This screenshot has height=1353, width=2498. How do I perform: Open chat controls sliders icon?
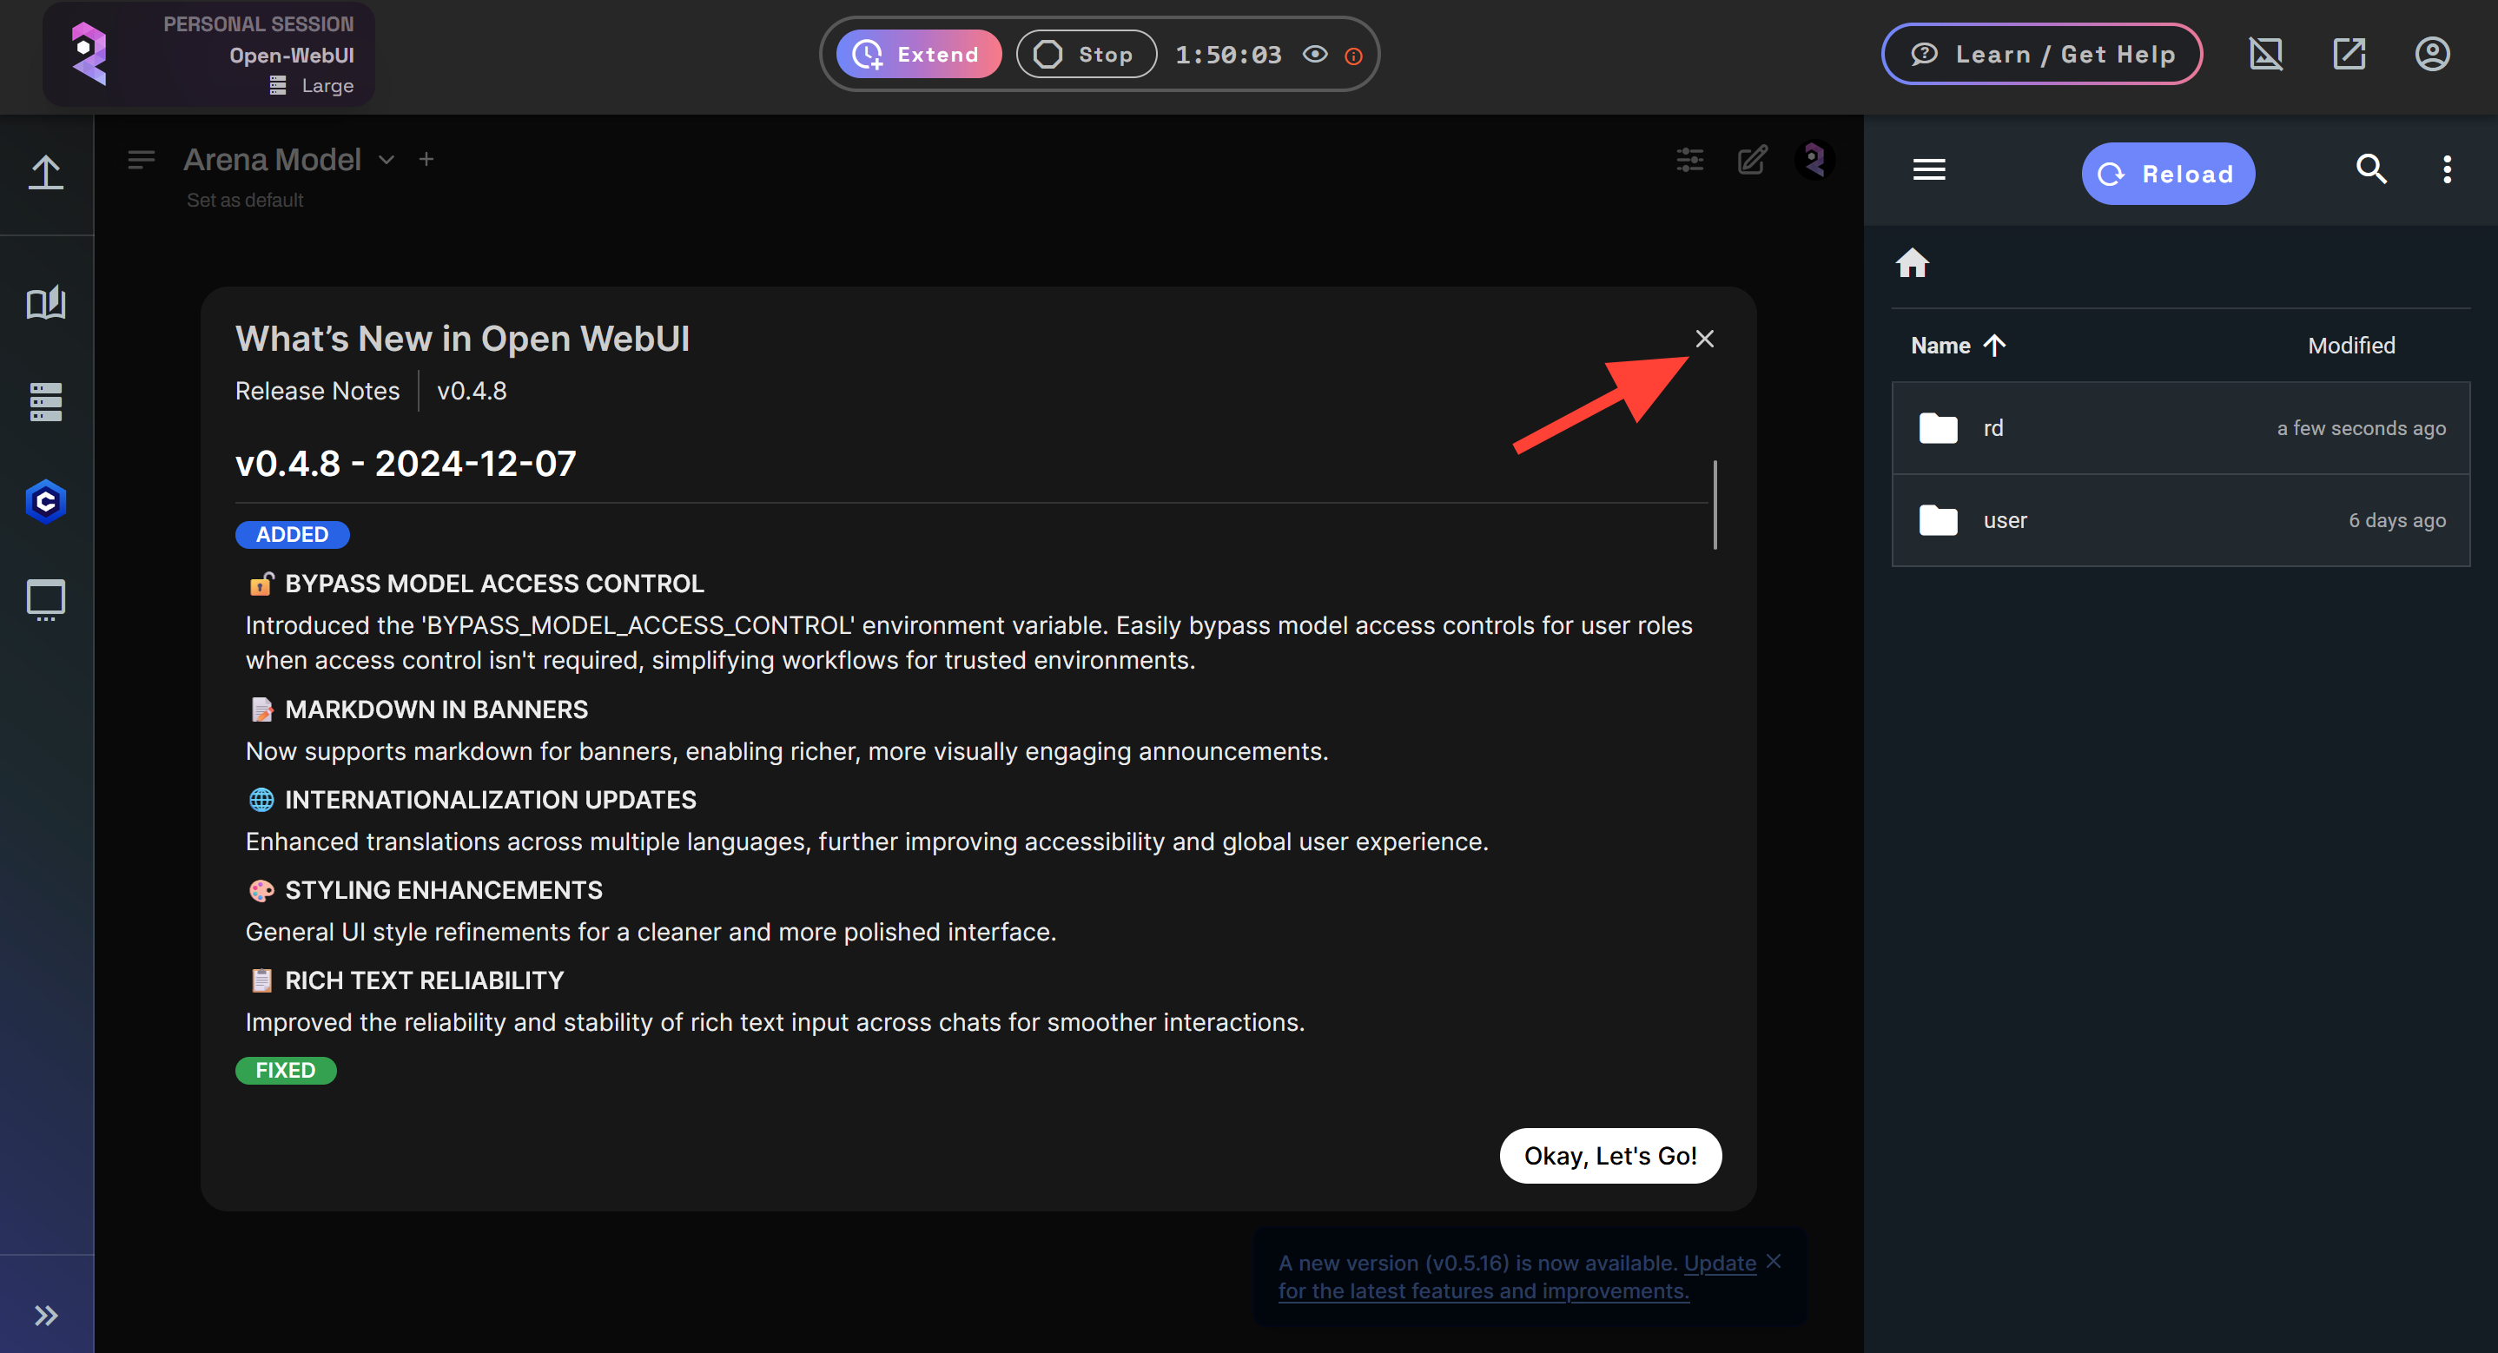click(x=1690, y=159)
